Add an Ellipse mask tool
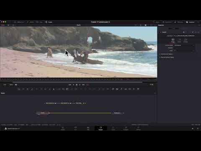This screenshot has width=201, height=151. [x=85, y=89]
